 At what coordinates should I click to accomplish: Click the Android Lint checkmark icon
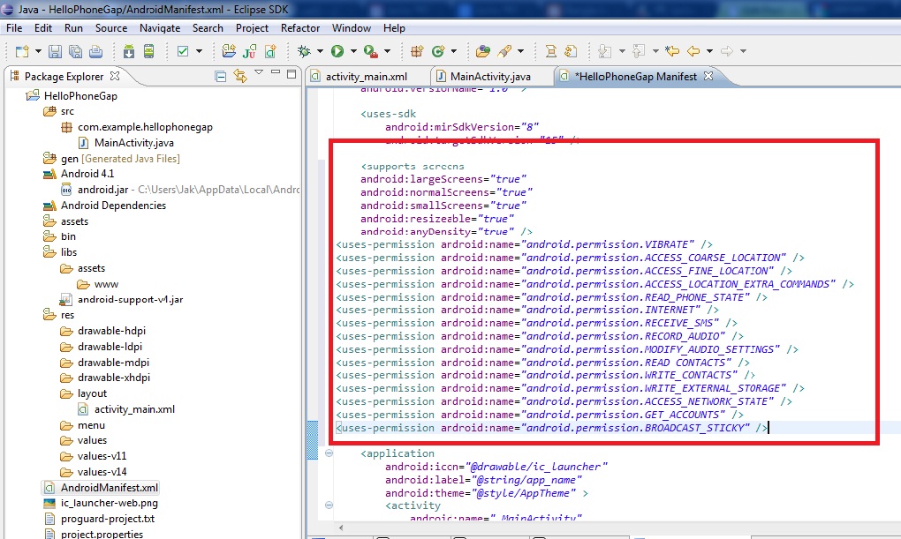point(184,51)
